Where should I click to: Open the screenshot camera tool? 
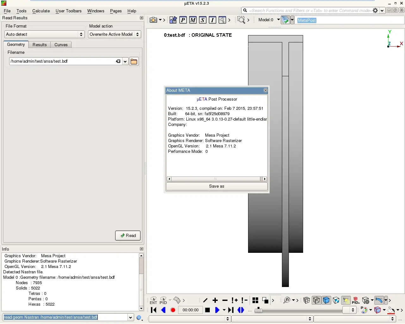click(x=153, y=20)
